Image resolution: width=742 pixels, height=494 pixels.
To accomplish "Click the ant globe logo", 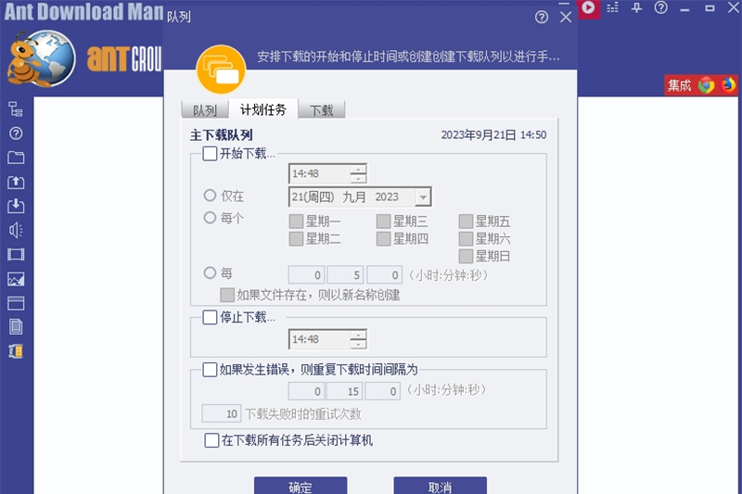I will point(41,59).
